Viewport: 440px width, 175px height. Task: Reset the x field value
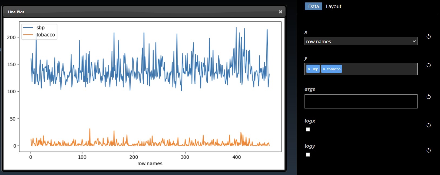[428, 37]
